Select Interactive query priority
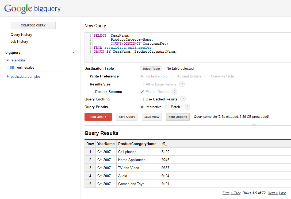This screenshot has height=199, width=291. point(142,107)
